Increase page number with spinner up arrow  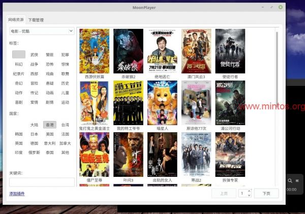(x=249, y=191)
